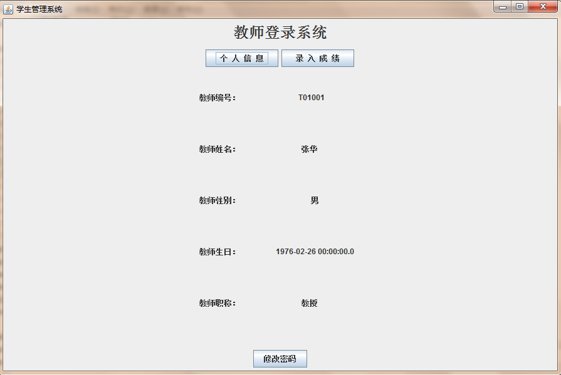This screenshot has height=375, width=561.
Task: Click the 教师登录系统 heading
Action: point(280,32)
